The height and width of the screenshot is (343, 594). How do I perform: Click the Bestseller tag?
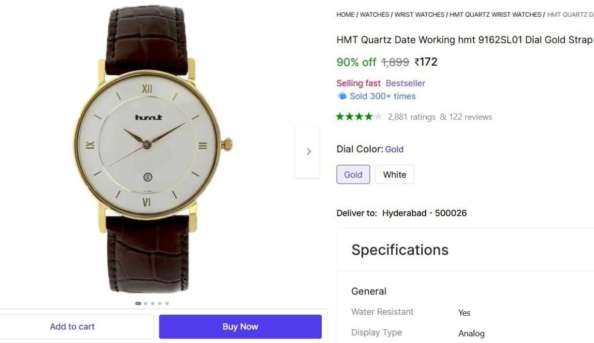point(405,83)
